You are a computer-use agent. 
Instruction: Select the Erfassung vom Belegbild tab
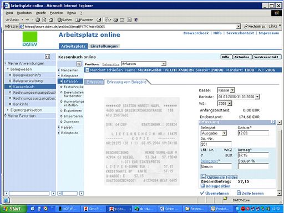click(126, 82)
